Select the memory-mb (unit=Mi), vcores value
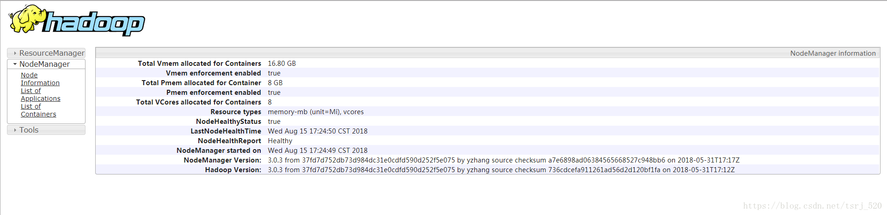This screenshot has width=887, height=215. click(x=316, y=112)
